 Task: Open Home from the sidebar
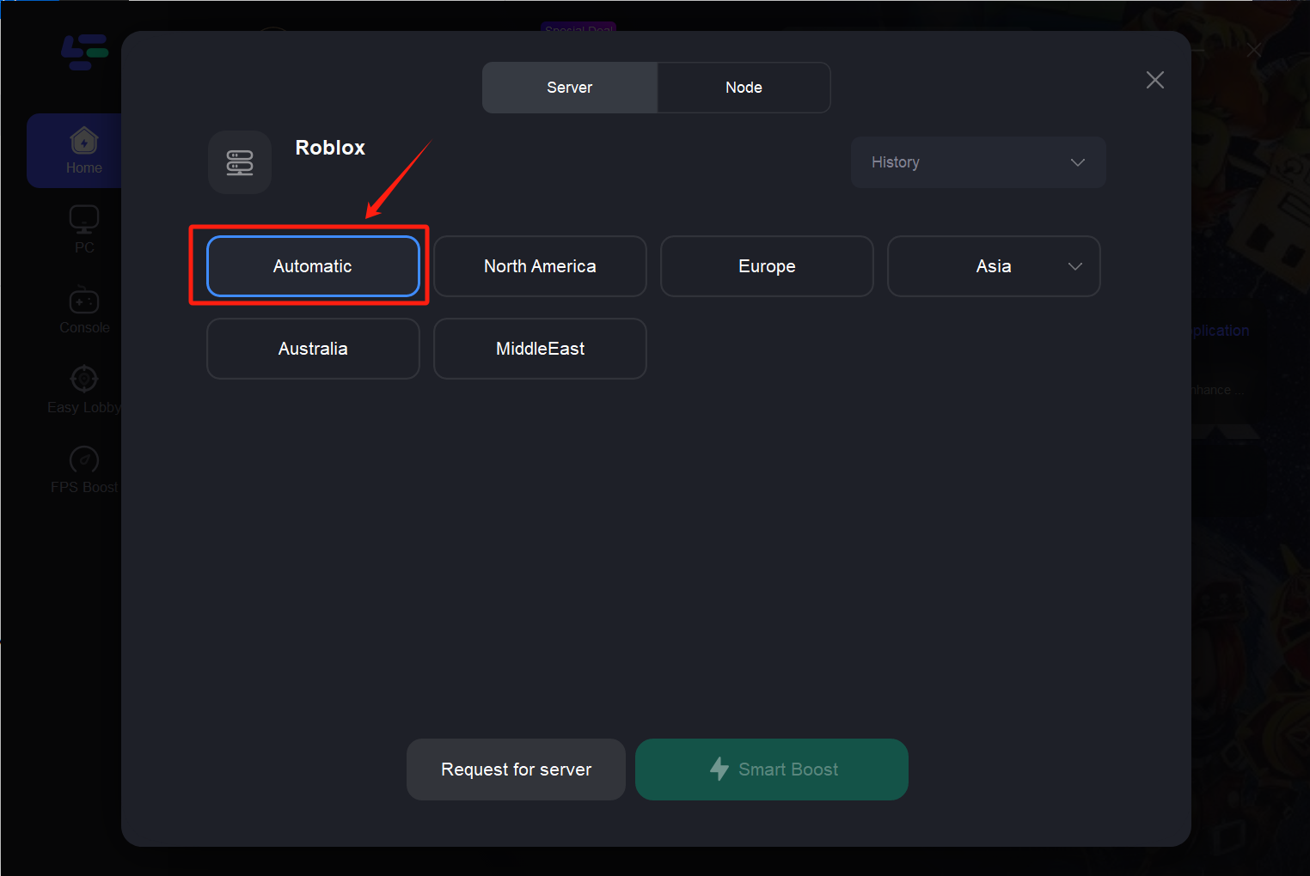tap(83, 150)
